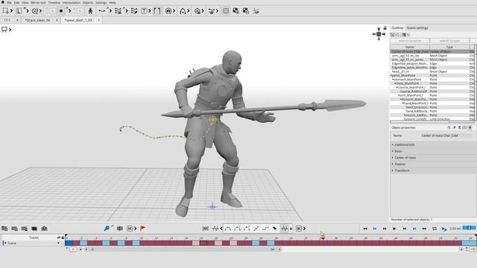Image resolution: width=477 pixels, height=268 pixels.
Task: Sort outliner by Type column header
Action: click(449, 47)
